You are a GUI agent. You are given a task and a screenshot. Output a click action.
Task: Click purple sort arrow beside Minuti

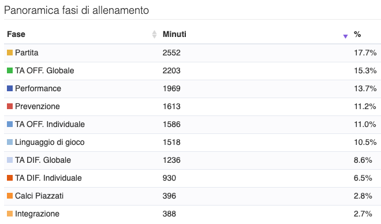[345, 36]
